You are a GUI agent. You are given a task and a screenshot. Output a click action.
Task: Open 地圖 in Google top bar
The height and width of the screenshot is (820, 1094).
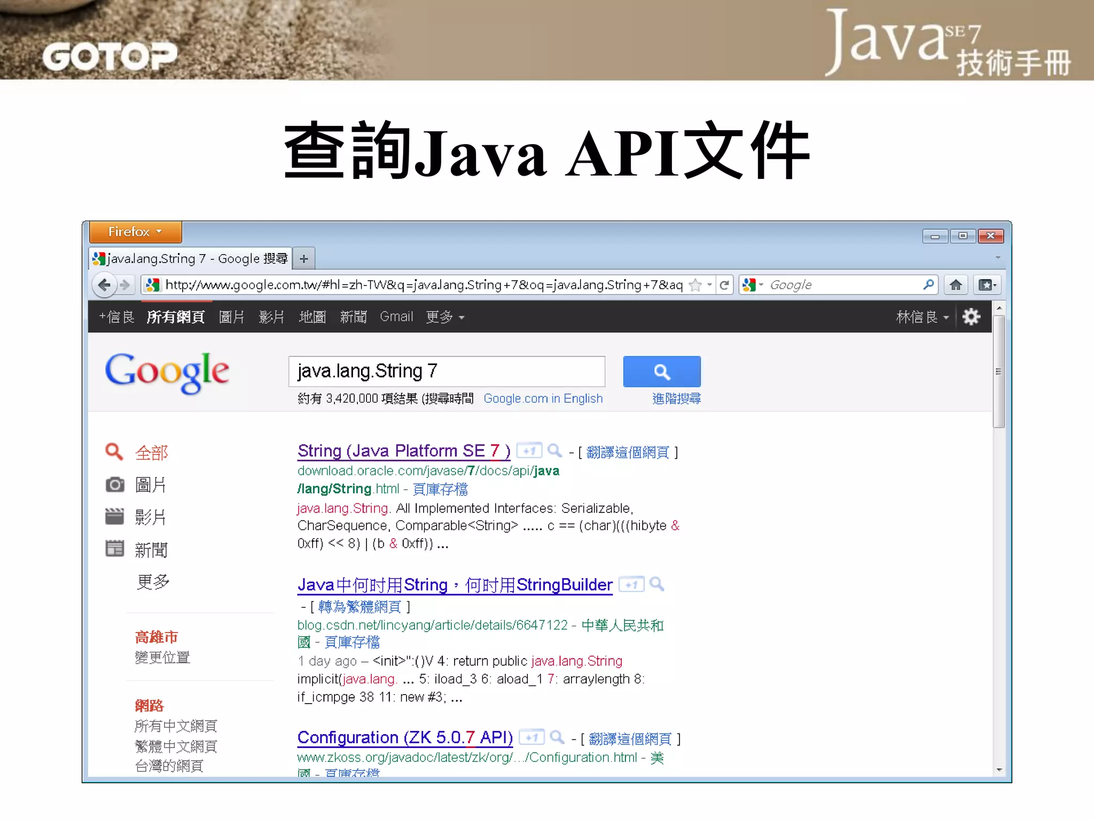(312, 317)
